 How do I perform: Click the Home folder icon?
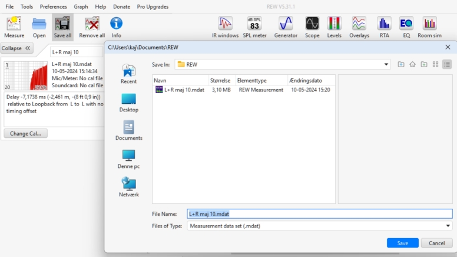412,64
